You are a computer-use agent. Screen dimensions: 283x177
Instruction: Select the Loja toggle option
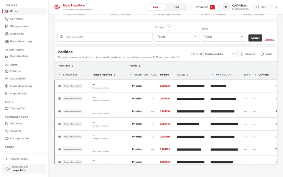pos(155,7)
